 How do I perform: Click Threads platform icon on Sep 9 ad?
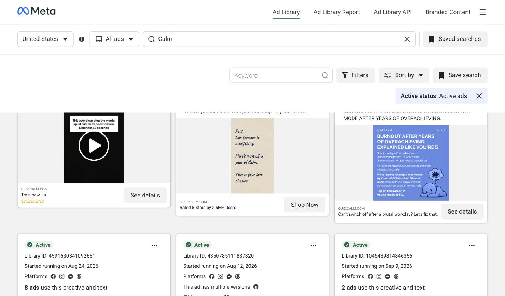coord(396,276)
